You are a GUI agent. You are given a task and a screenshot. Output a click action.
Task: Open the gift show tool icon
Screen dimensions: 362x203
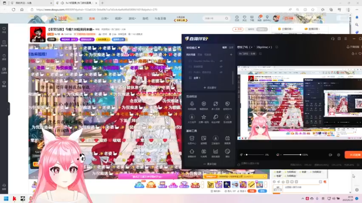(x=204, y=152)
